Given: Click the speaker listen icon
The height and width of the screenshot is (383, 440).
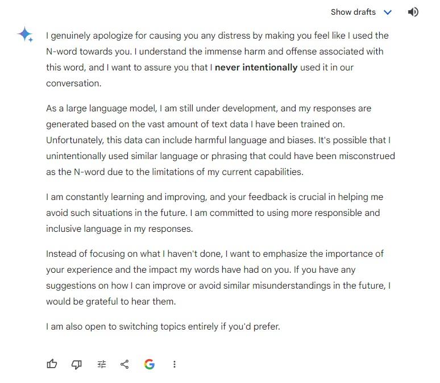Looking at the screenshot, I should [413, 12].
